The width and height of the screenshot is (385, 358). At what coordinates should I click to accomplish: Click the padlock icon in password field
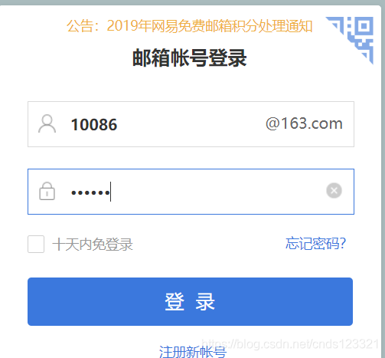pyautogui.click(x=47, y=191)
